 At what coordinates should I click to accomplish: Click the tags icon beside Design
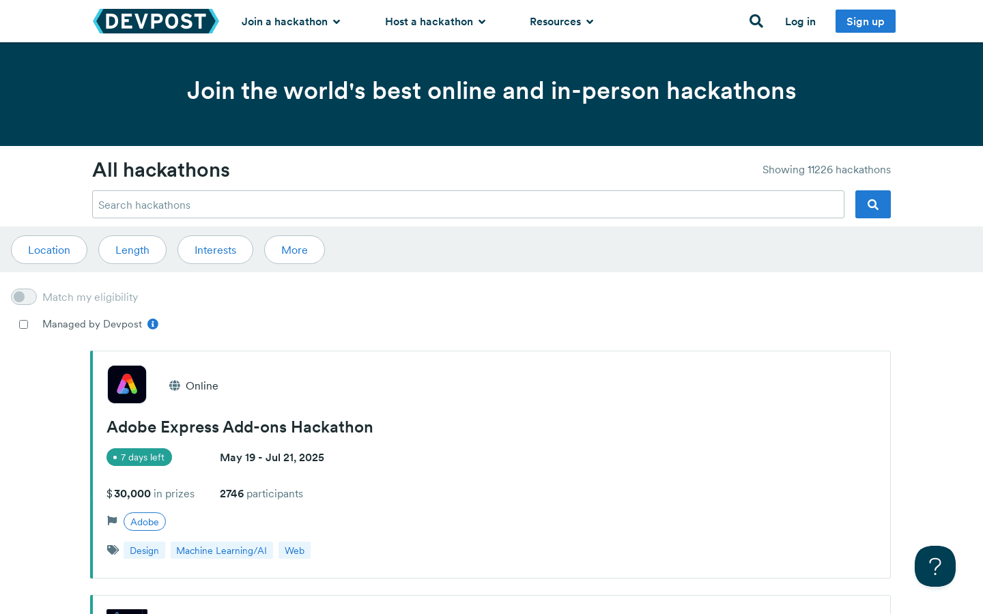point(113,550)
